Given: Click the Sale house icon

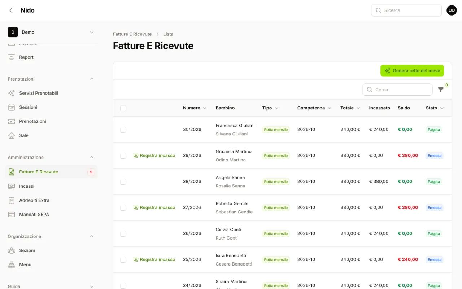Looking at the screenshot, I should pos(12,135).
